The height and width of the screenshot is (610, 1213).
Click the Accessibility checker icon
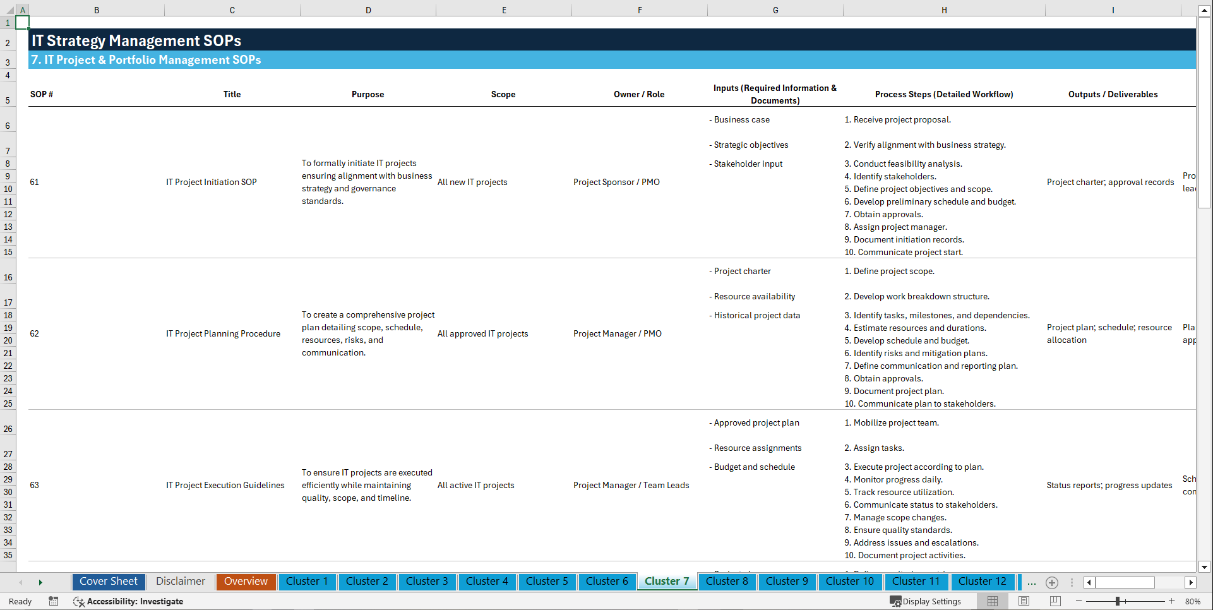click(79, 601)
